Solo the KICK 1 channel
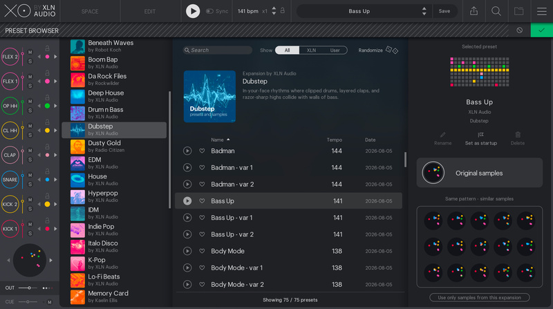The height and width of the screenshot is (309, 553). (x=30, y=234)
